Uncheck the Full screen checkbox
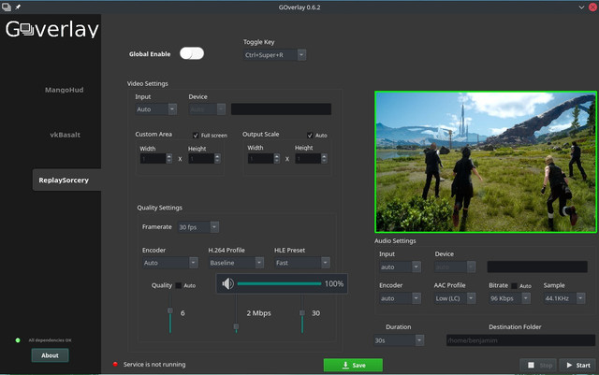 click(x=195, y=135)
